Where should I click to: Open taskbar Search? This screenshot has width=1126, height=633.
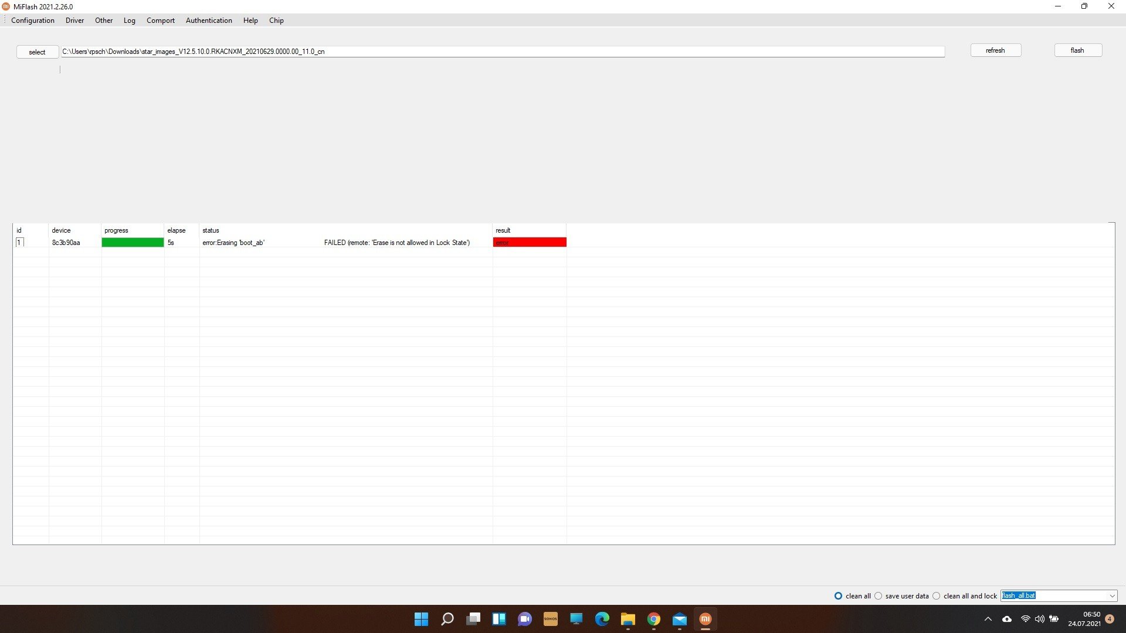click(447, 619)
